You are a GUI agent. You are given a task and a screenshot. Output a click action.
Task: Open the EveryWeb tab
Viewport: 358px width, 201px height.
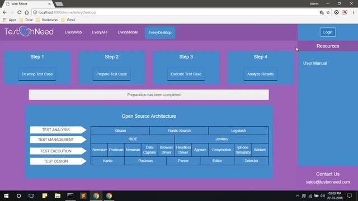click(73, 32)
